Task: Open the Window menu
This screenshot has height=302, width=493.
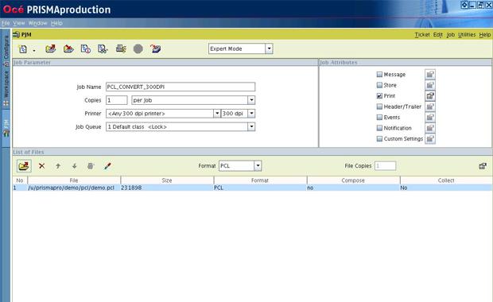Action: (x=37, y=23)
